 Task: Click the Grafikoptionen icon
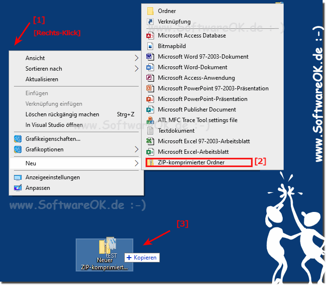click(18, 149)
